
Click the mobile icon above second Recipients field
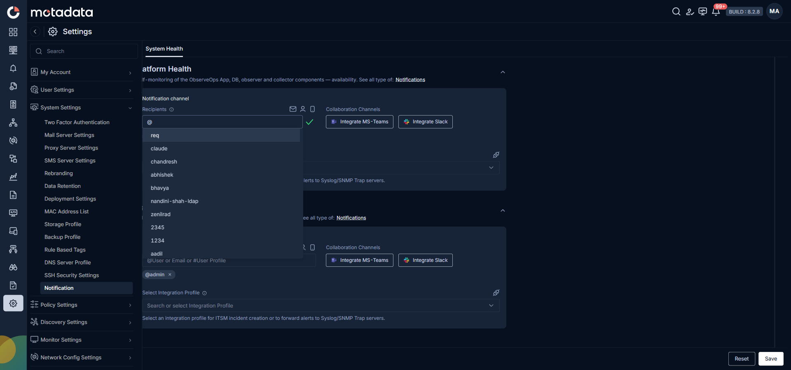[x=312, y=247]
